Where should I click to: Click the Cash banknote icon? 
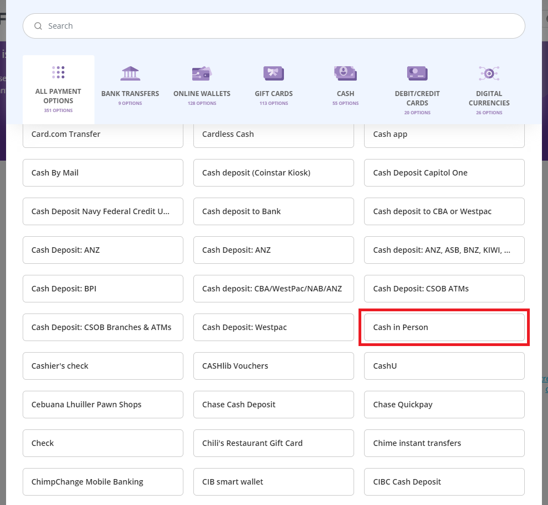pyautogui.click(x=345, y=73)
